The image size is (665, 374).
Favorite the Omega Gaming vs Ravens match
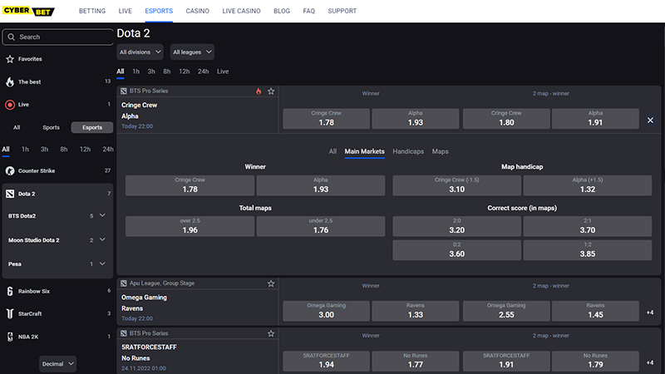(x=271, y=283)
